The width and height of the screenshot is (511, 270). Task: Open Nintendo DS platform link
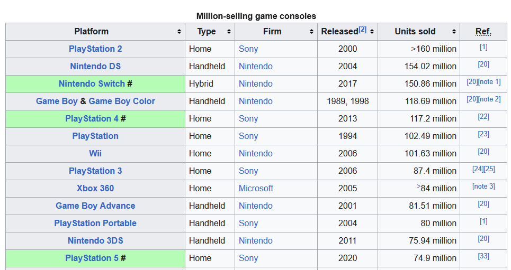[95, 66]
